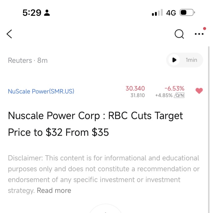Click the Read more disclaimer link
This screenshot has height=213, width=211.
tap(54, 190)
